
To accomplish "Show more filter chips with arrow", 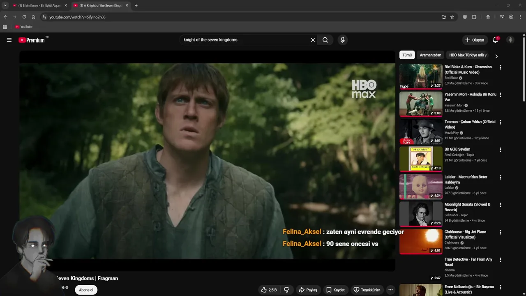I will [x=496, y=56].
